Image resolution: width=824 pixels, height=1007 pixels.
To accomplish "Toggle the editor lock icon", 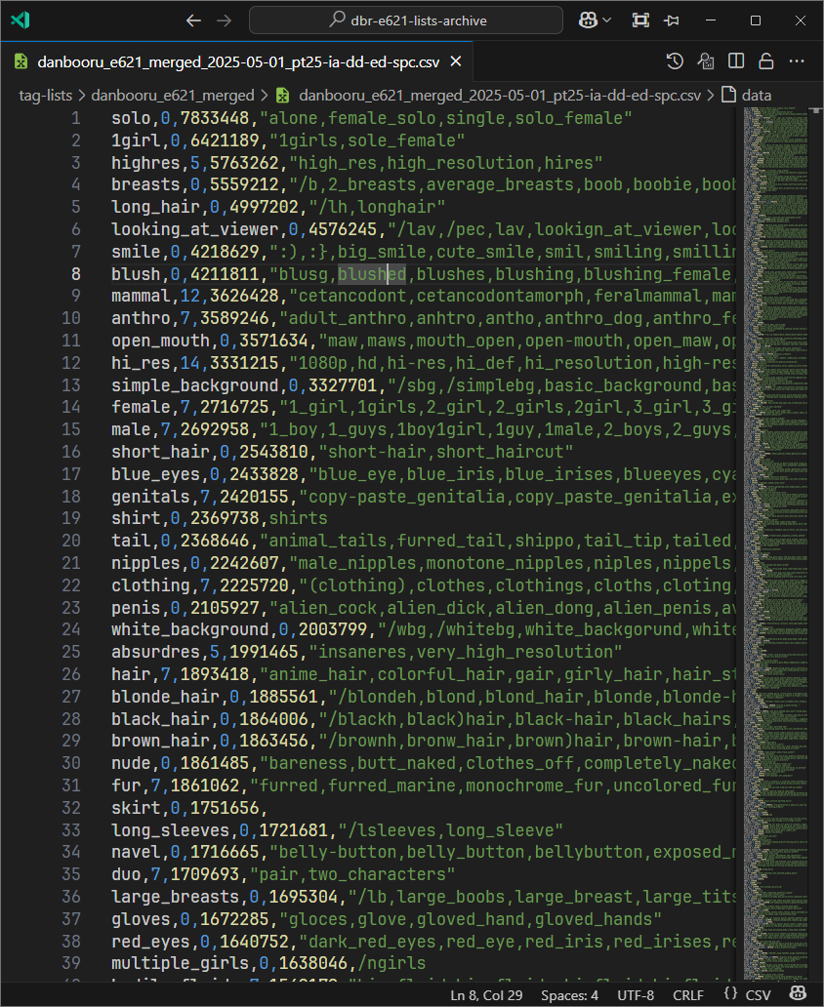I will click(766, 61).
